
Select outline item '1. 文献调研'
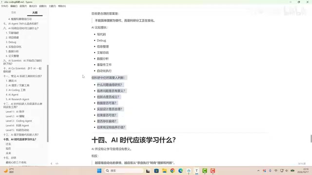click(x=12, y=33)
